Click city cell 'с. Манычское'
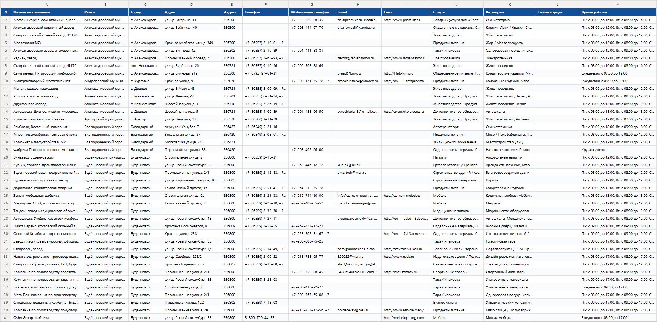This screenshot has width=657, height=328. click(x=145, y=96)
